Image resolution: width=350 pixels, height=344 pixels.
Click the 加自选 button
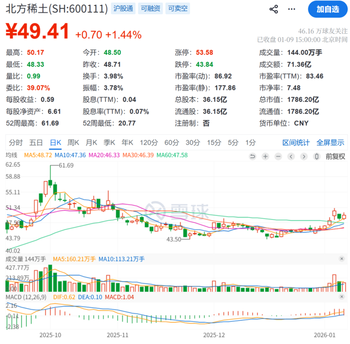(x=327, y=9)
